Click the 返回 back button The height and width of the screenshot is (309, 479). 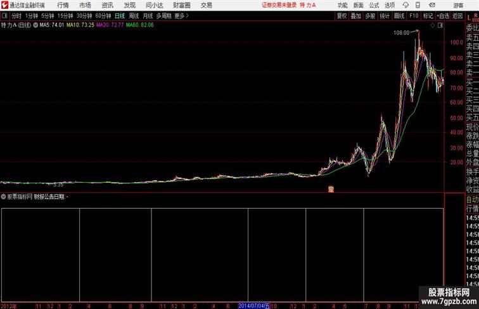click(457, 16)
